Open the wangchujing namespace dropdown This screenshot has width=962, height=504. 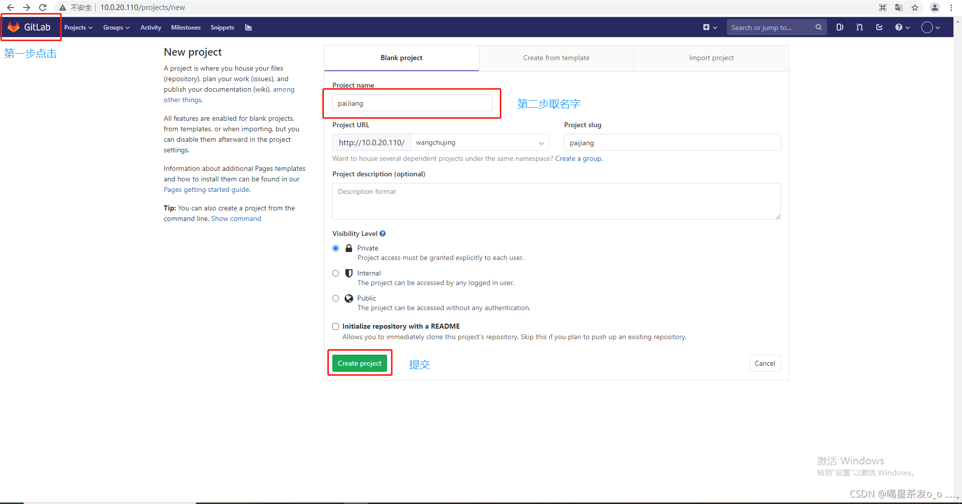480,143
